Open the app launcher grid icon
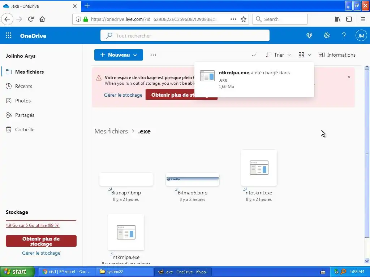Image resolution: width=370 pixels, height=277 pixels. pos(9,36)
